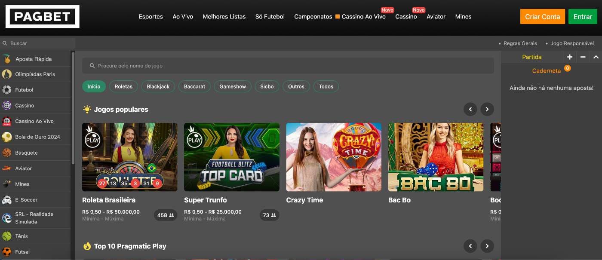This screenshot has width=602, height=260.
Task: Click the orange Caderneta count badge
Action: click(567, 68)
